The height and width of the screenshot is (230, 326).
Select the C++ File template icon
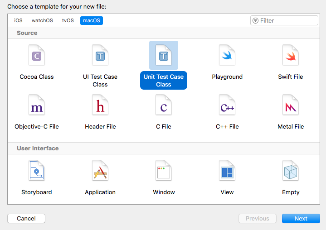point(227,105)
